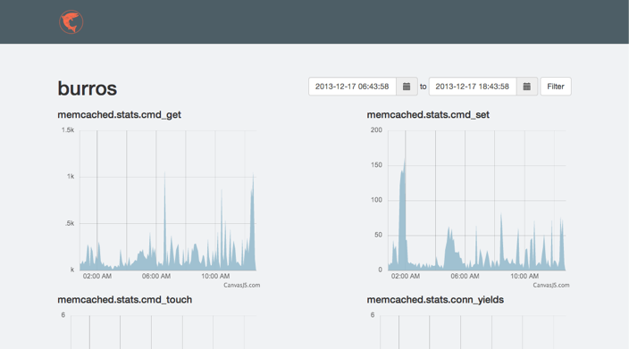Open the end date calendar picker
The width and height of the screenshot is (629, 349).
[527, 87]
